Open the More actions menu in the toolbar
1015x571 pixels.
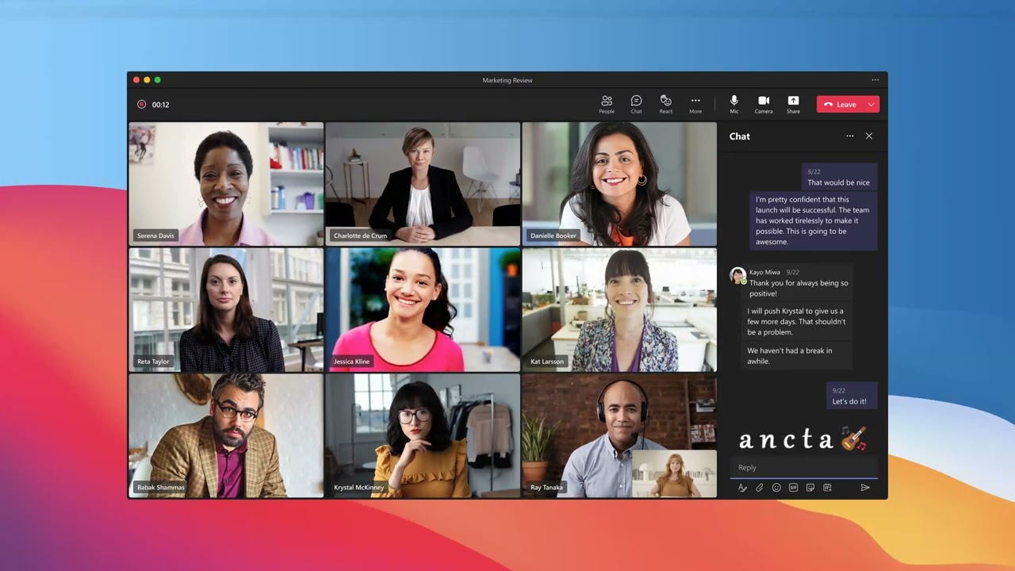[695, 104]
